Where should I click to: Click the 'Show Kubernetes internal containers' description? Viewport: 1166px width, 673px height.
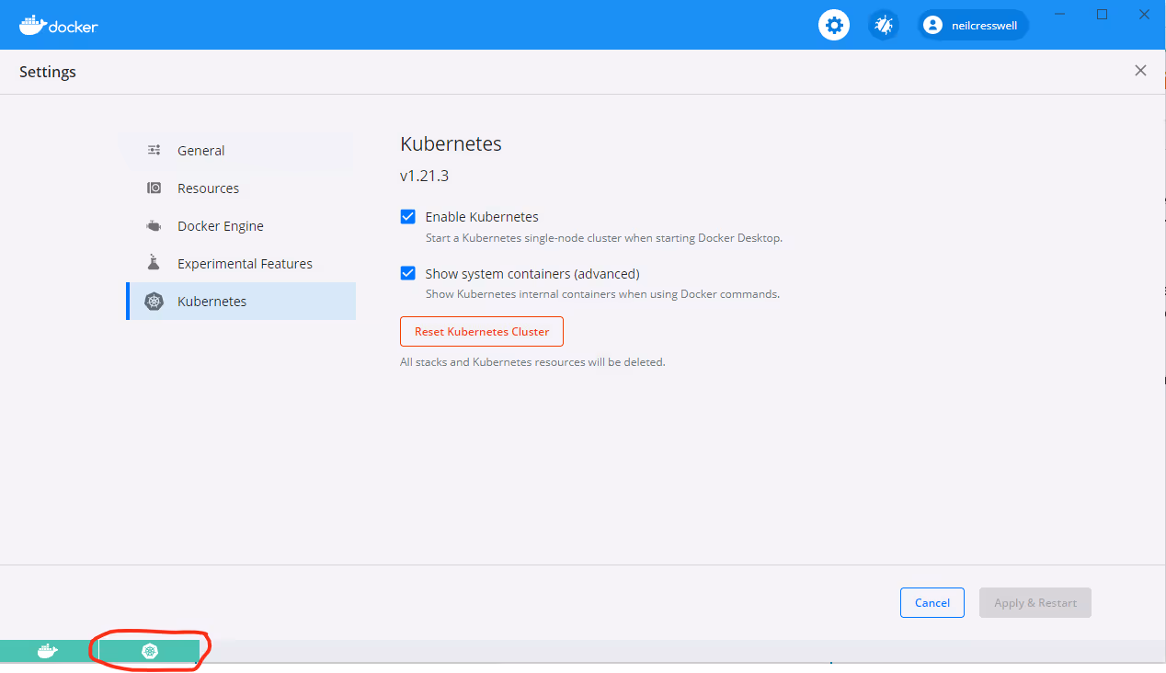[x=602, y=294]
